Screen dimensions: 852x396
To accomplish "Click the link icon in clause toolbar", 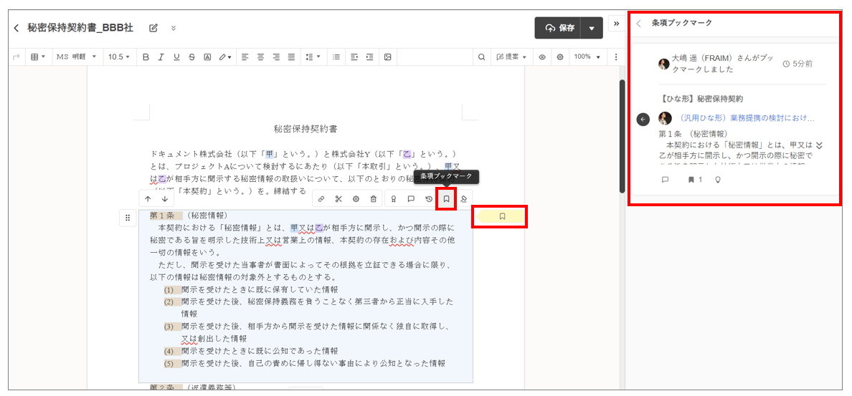I will (321, 199).
